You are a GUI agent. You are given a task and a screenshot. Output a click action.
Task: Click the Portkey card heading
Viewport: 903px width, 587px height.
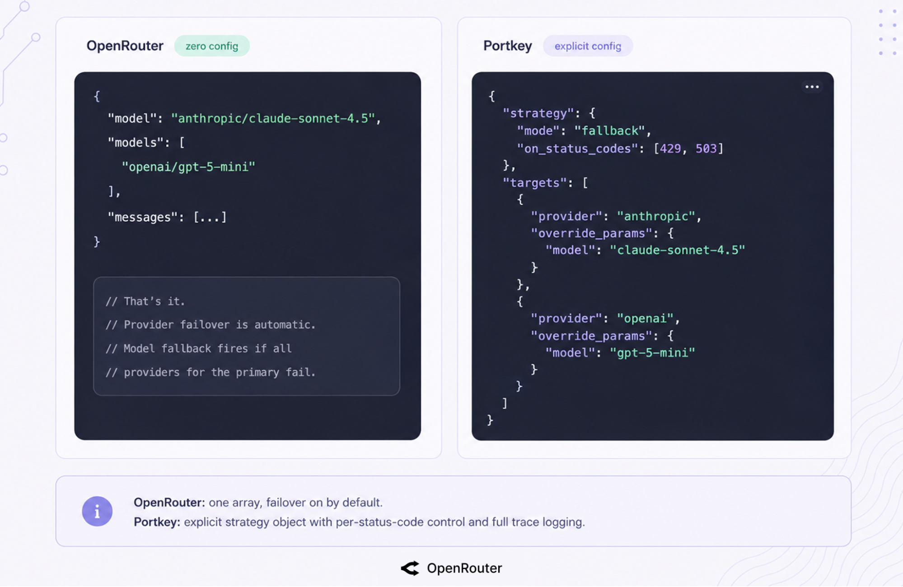508,46
